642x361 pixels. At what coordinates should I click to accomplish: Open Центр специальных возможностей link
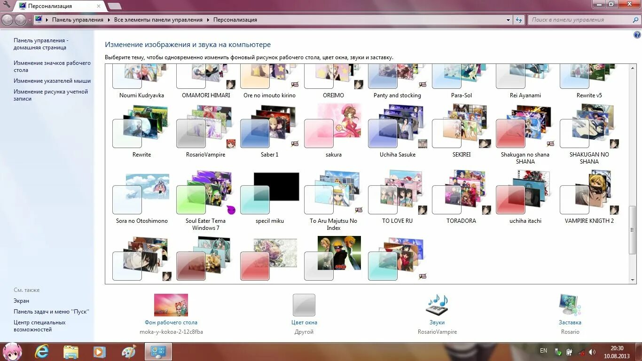coord(39,326)
